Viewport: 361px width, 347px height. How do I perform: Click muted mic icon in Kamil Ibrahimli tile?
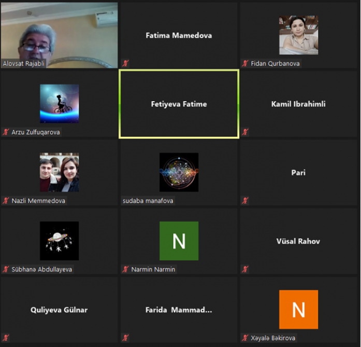(x=245, y=132)
